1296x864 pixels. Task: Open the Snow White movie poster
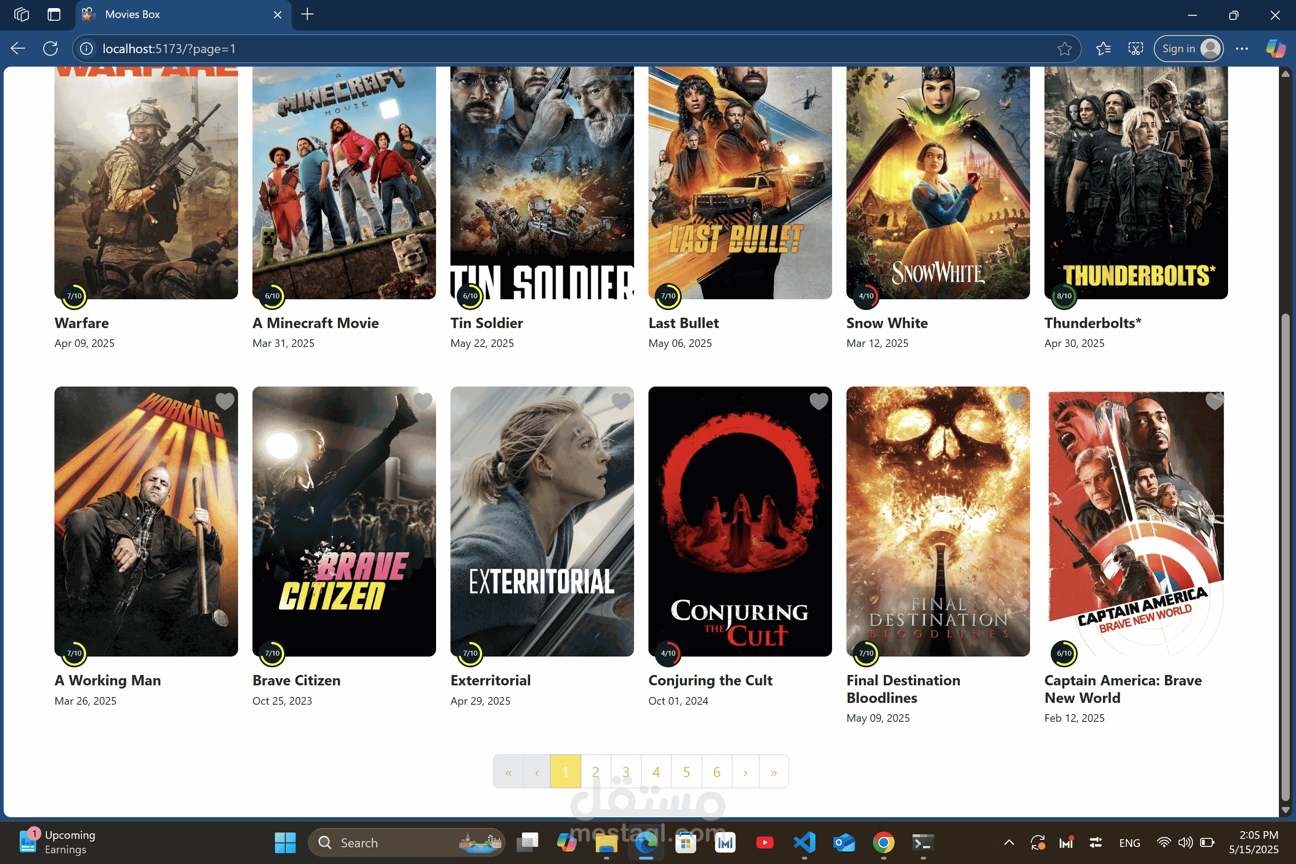pyautogui.click(x=937, y=182)
